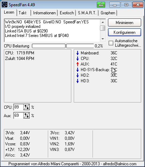The height and width of the screenshot is (167, 145).
Task: Click the Minimieren button
Action: (124, 23)
